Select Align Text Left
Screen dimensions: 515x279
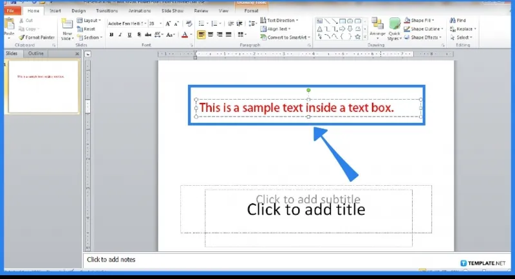(201, 35)
